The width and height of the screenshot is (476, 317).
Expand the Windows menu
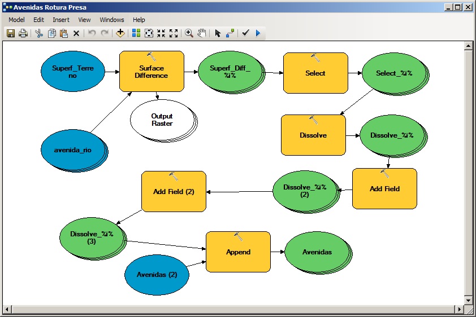point(112,20)
